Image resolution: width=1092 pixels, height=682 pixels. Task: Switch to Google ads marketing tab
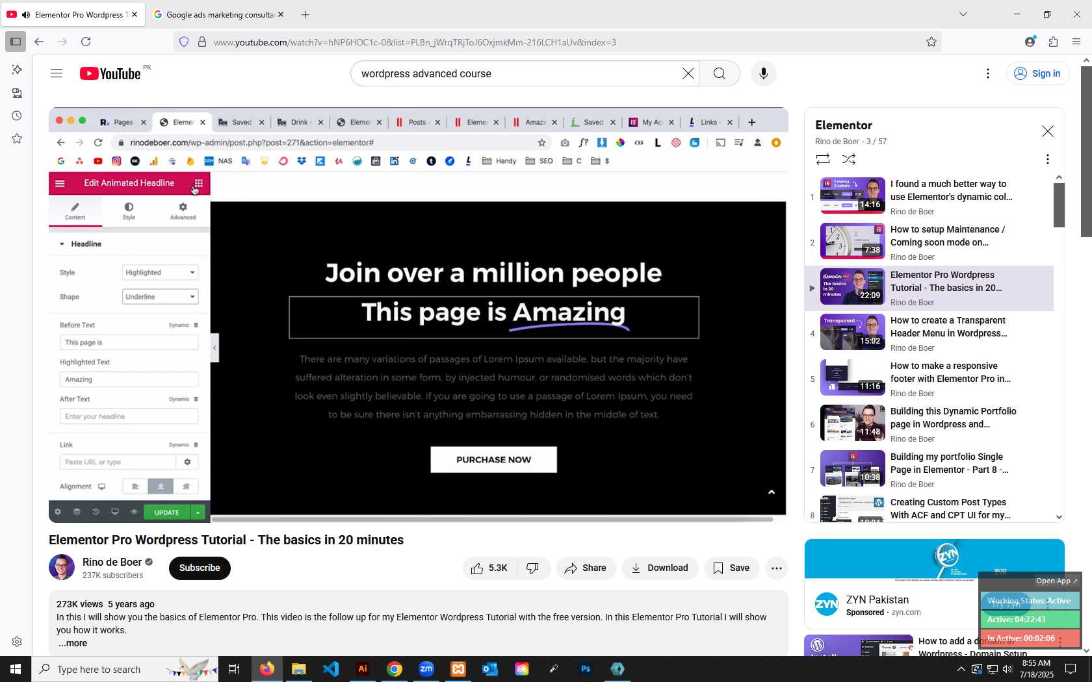coord(218,14)
